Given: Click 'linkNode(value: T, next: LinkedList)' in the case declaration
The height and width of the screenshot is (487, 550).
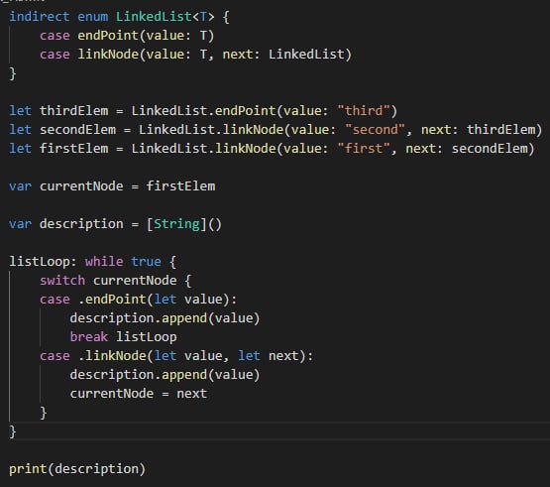Looking at the screenshot, I should click(x=214, y=55).
